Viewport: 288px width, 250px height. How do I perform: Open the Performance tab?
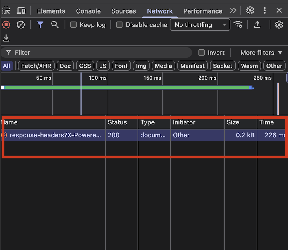(x=203, y=11)
